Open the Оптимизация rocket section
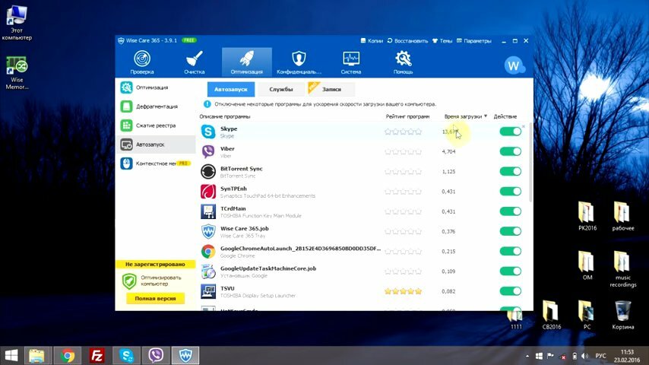 click(247, 62)
